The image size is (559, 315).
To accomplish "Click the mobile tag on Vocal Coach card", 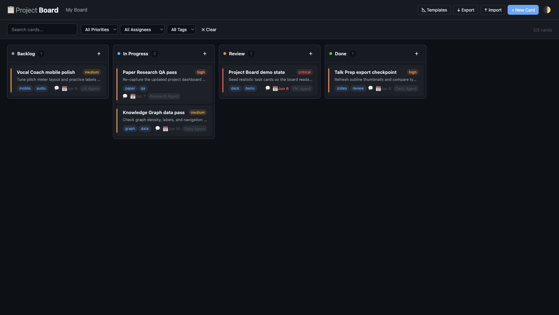I will coord(25,88).
